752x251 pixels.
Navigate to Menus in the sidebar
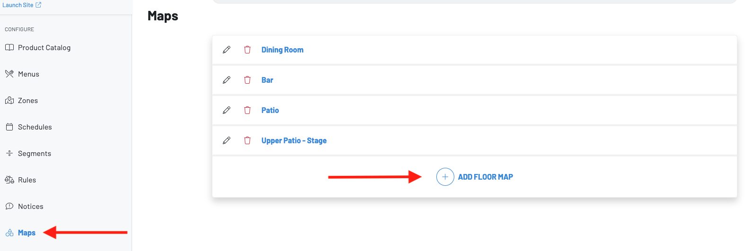coord(28,74)
